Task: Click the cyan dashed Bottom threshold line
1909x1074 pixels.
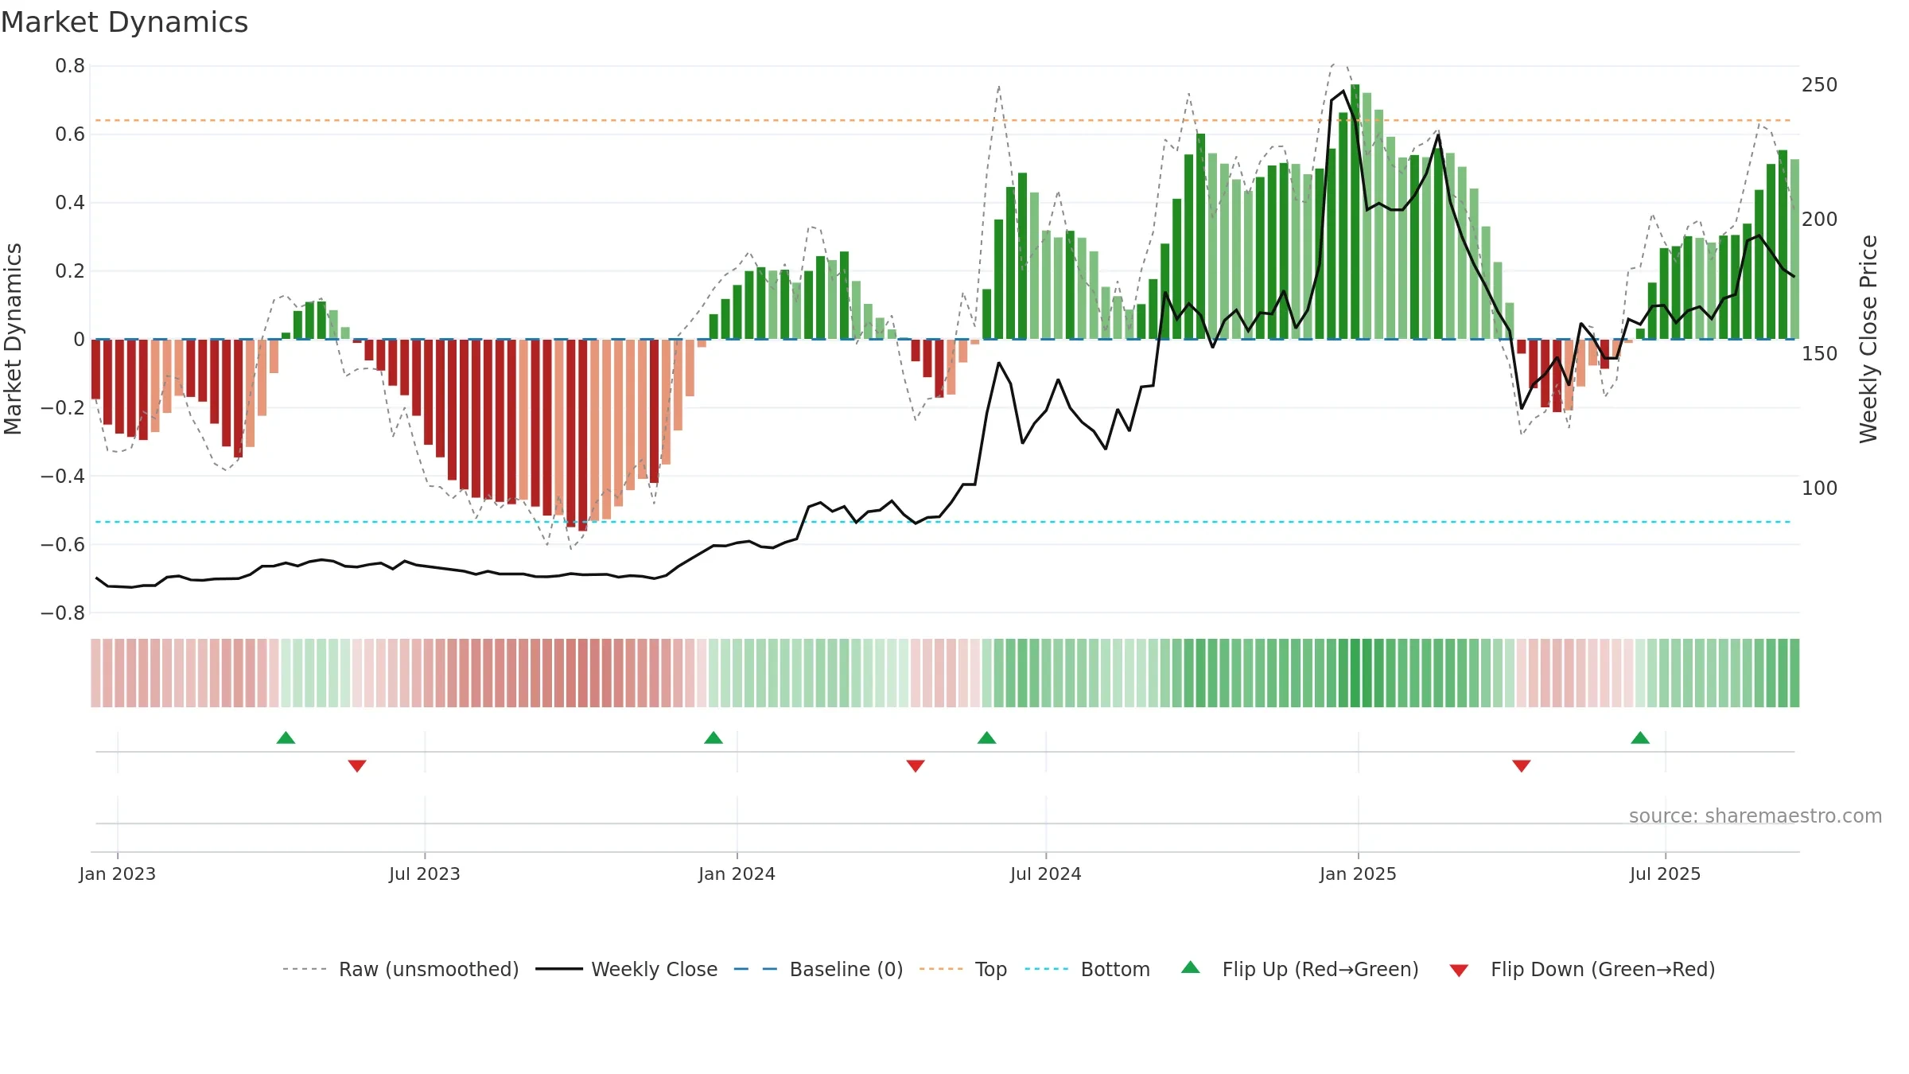Action: pyautogui.click(x=943, y=522)
